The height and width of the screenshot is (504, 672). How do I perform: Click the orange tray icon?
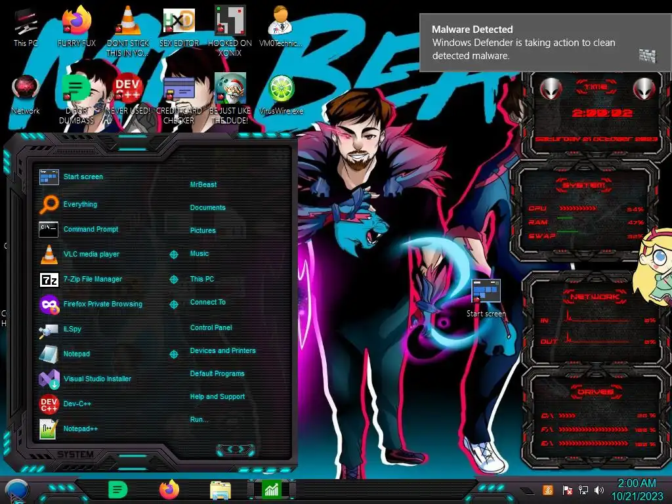[x=547, y=490]
